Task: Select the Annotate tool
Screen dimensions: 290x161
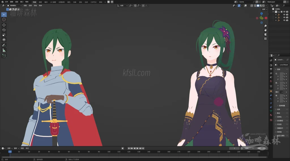Action: point(4,45)
